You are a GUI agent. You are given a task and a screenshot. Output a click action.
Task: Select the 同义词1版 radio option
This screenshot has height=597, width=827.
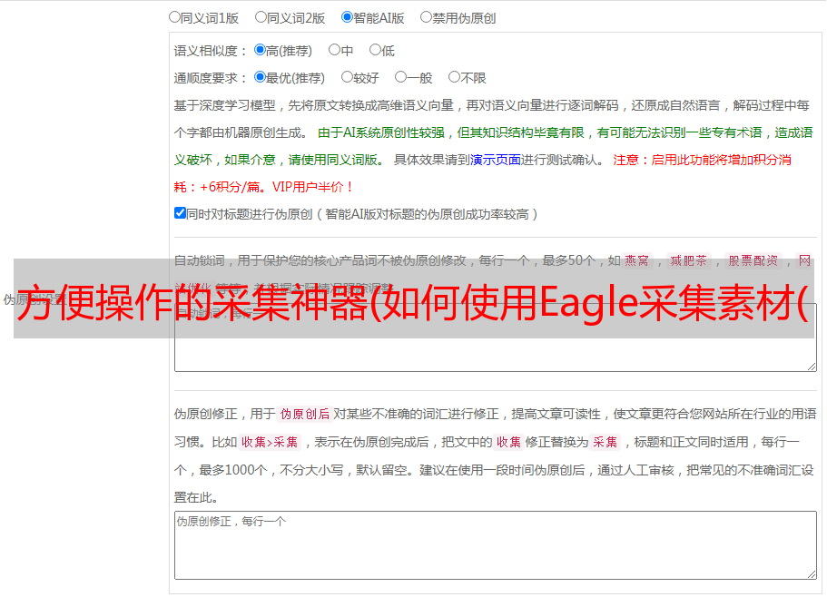(174, 17)
